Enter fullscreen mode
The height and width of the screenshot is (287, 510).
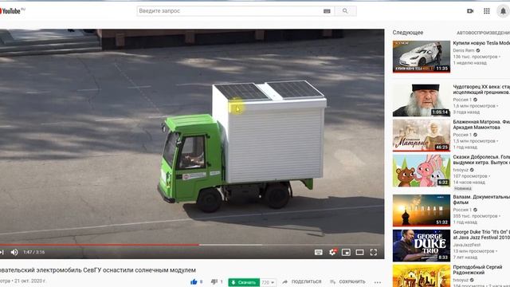(x=374, y=252)
